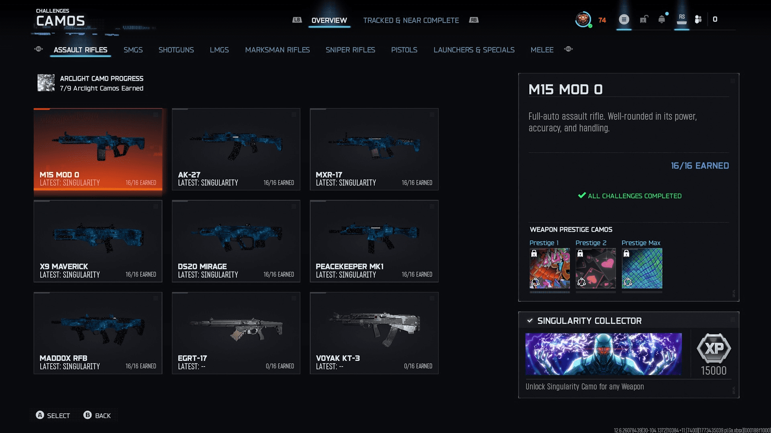Image resolution: width=771 pixels, height=433 pixels.
Task: Go to previous weapon category arrow
Action: point(39,49)
